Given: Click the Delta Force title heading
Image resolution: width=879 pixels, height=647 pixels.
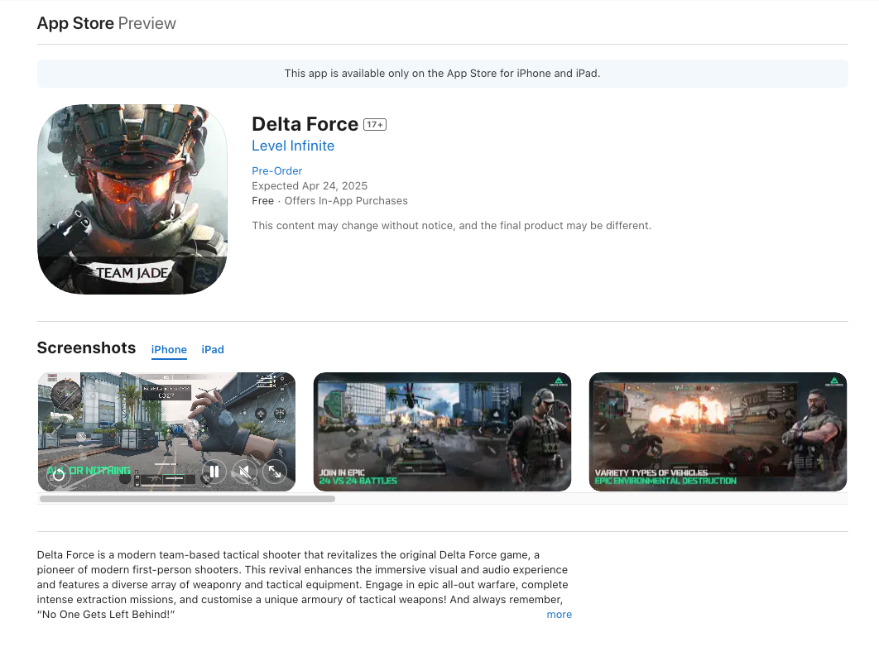Looking at the screenshot, I should click(305, 124).
